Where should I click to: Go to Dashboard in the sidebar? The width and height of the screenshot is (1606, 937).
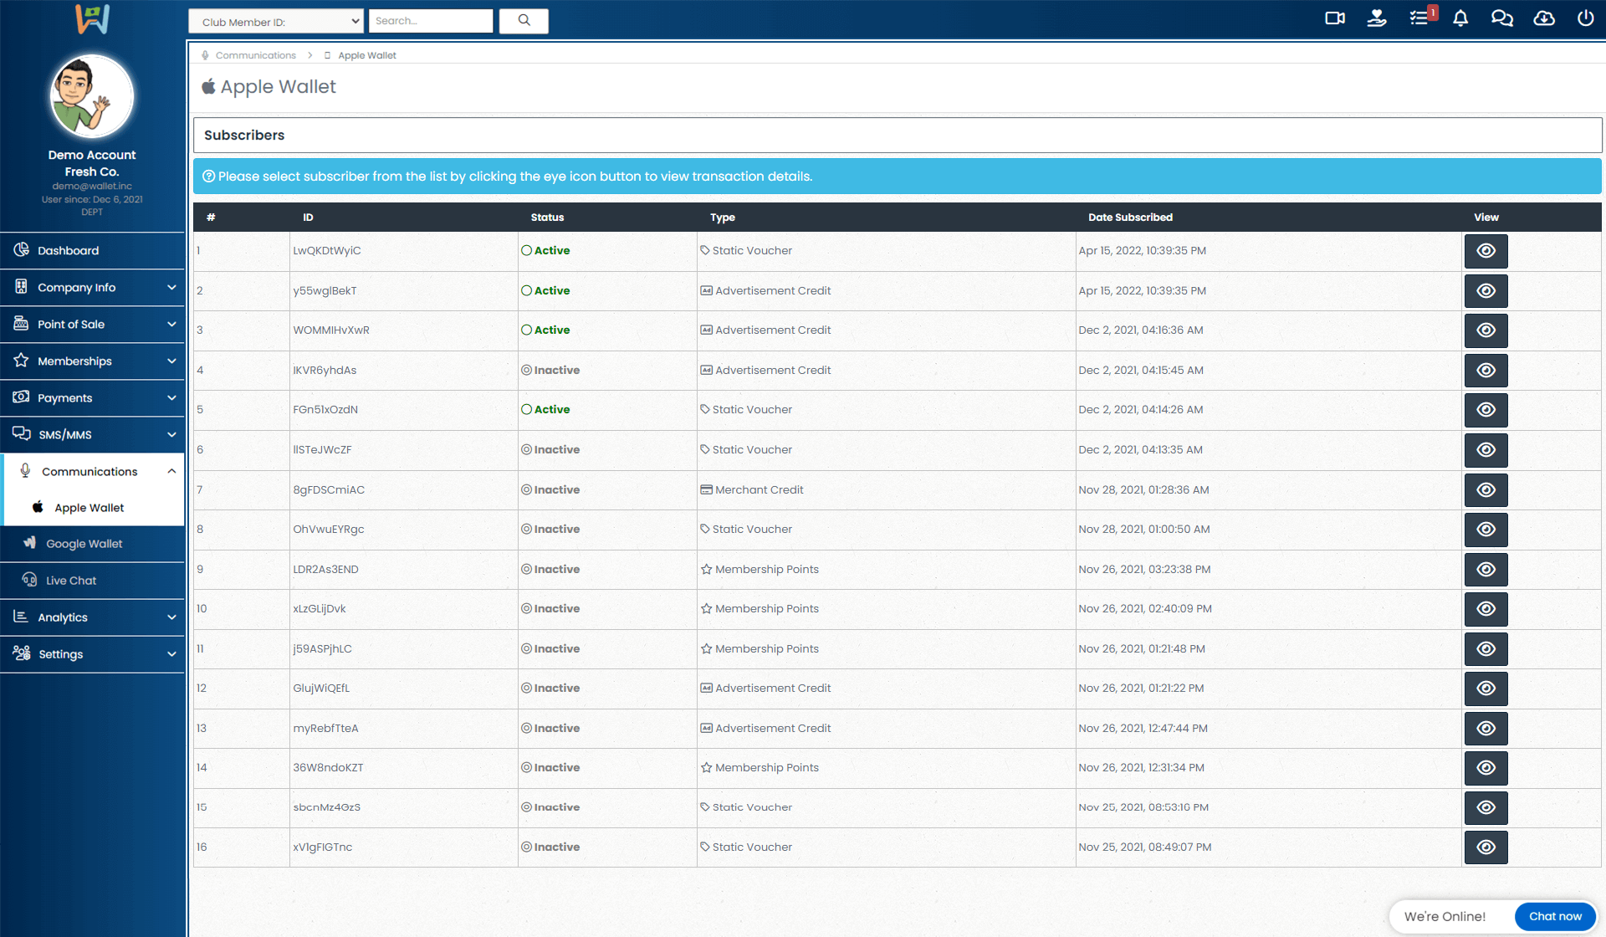point(69,251)
